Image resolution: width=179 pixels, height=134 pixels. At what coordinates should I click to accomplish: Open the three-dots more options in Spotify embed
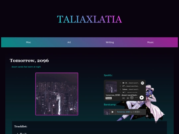pos(136,98)
